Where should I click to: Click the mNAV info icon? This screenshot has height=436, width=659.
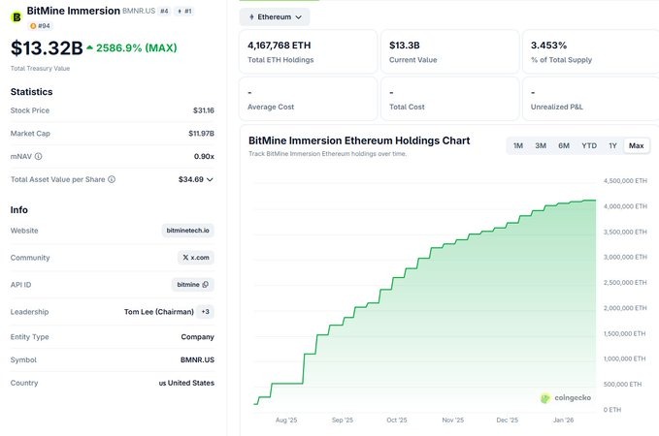click(x=38, y=156)
